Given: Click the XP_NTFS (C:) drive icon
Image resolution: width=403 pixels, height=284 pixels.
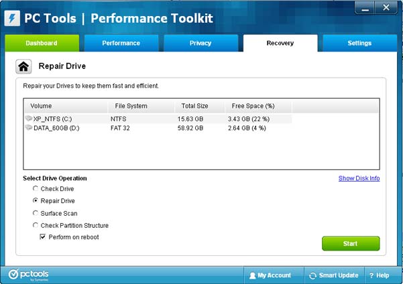Looking at the screenshot, I should 29,119.
